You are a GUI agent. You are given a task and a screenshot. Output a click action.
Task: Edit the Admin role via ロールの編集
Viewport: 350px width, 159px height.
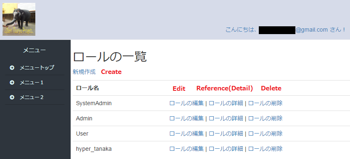pyautogui.click(x=187, y=118)
